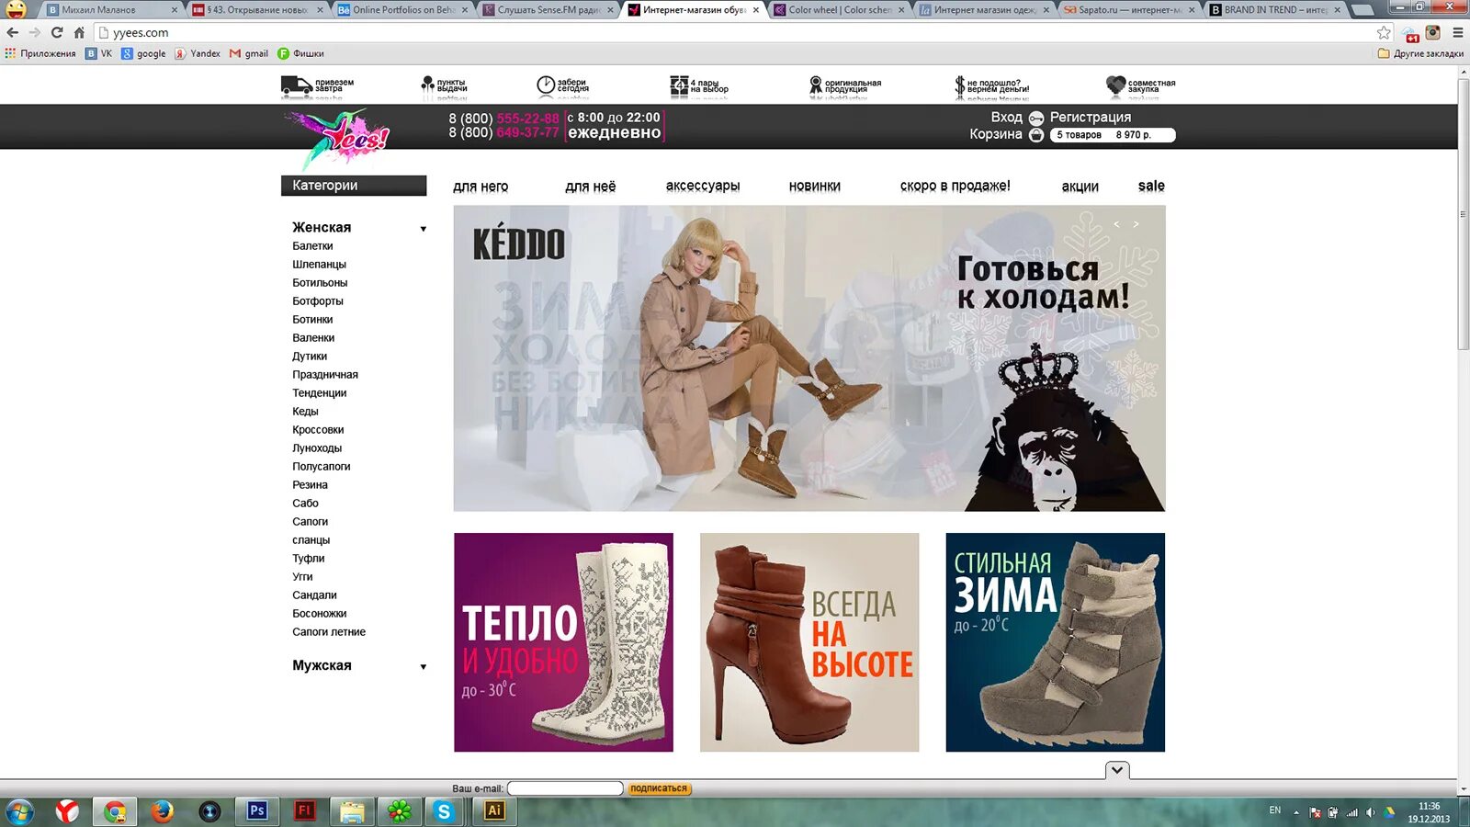
Task: Reload the page with refresh icon
Action: coord(57,32)
